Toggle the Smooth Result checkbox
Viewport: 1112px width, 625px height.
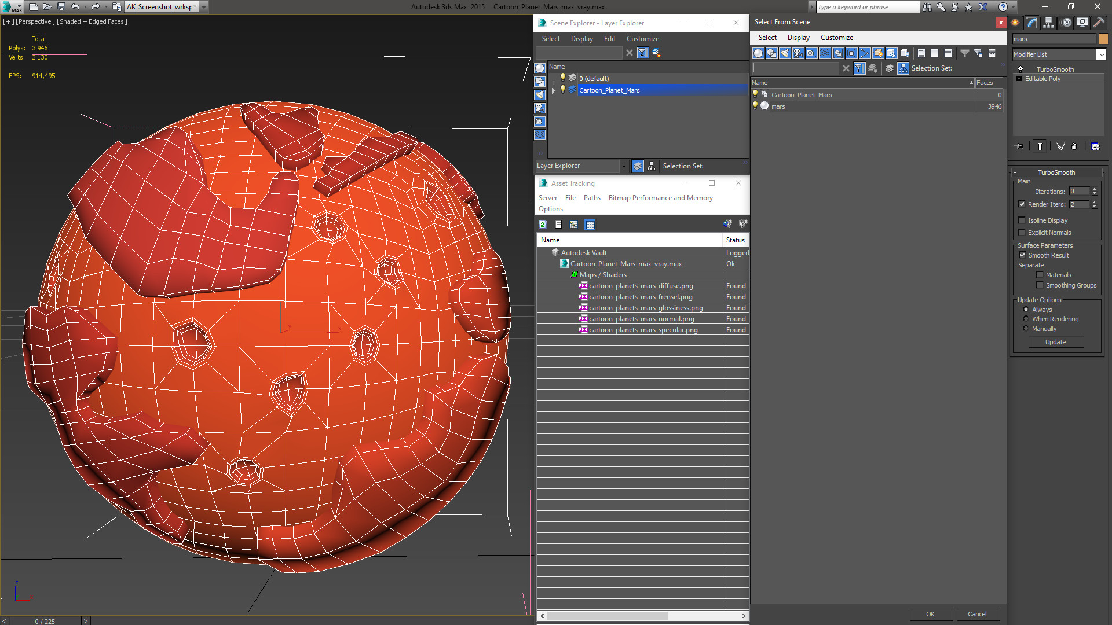click(x=1022, y=255)
